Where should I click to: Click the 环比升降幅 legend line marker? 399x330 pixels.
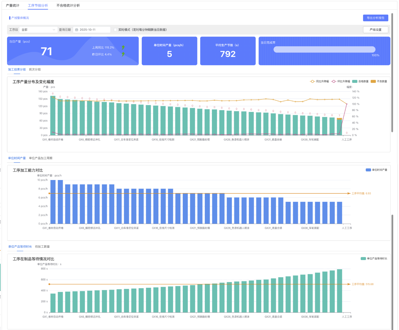334,81
